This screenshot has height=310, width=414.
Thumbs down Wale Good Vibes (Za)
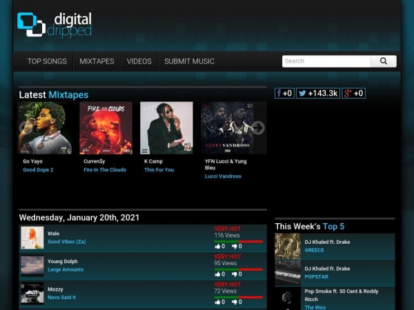point(234,246)
